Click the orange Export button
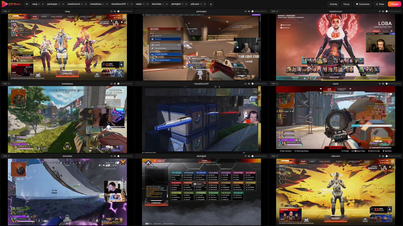 pyautogui.click(x=394, y=4)
